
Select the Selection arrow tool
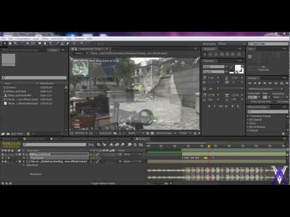tap(4, 43)
